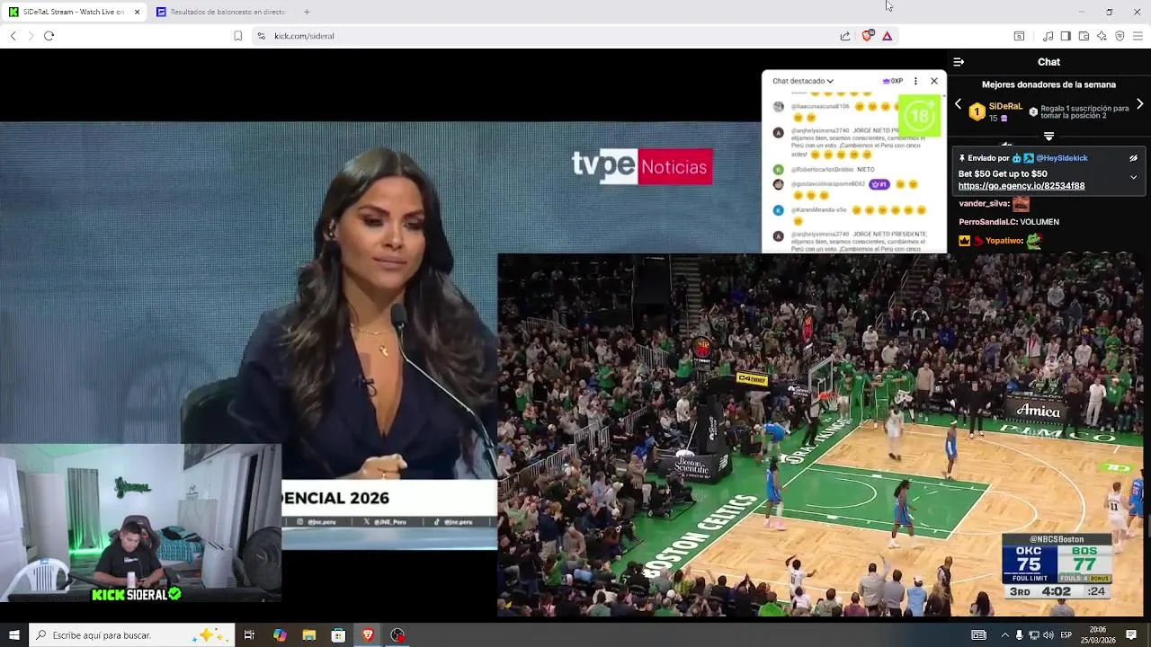The height and width of the screenshot is (647, 1151).
Task: Open Brave Rewards triangle icon
Action: coord(887,36)
